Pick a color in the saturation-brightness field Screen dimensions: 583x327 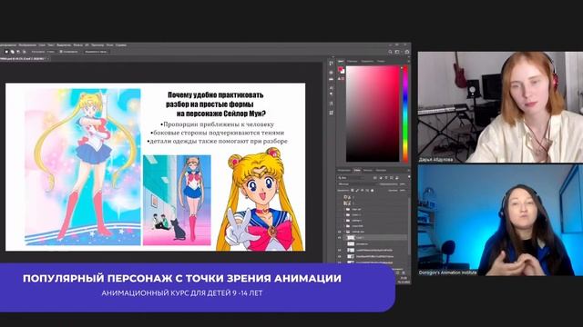pos(373,114)
